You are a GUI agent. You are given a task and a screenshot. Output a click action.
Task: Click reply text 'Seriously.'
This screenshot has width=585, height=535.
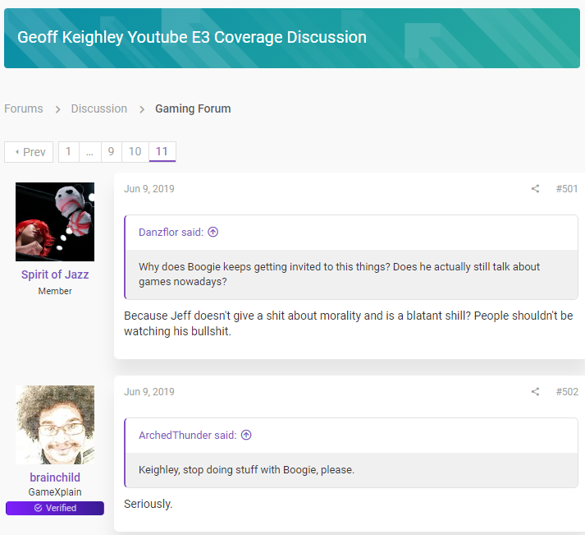(x=149, y=504)
